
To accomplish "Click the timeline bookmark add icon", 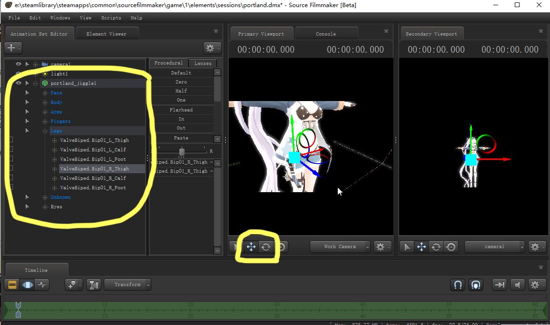I will (74, 285).
